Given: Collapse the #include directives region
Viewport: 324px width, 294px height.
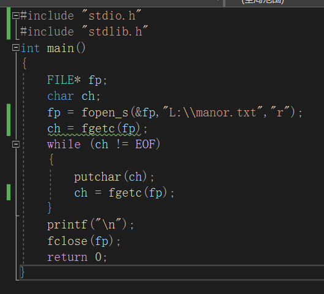Looking at the screenshot, I should click(x=16, y=16).
